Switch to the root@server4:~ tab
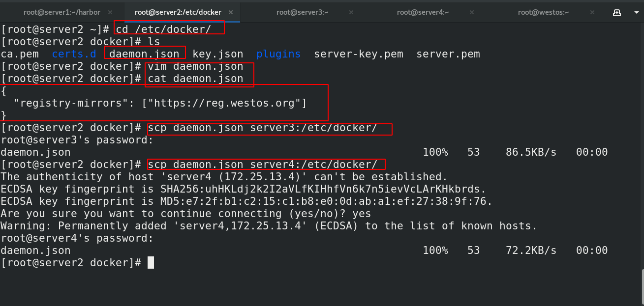The width and height of the screenshot is (644, 306). 423,12
